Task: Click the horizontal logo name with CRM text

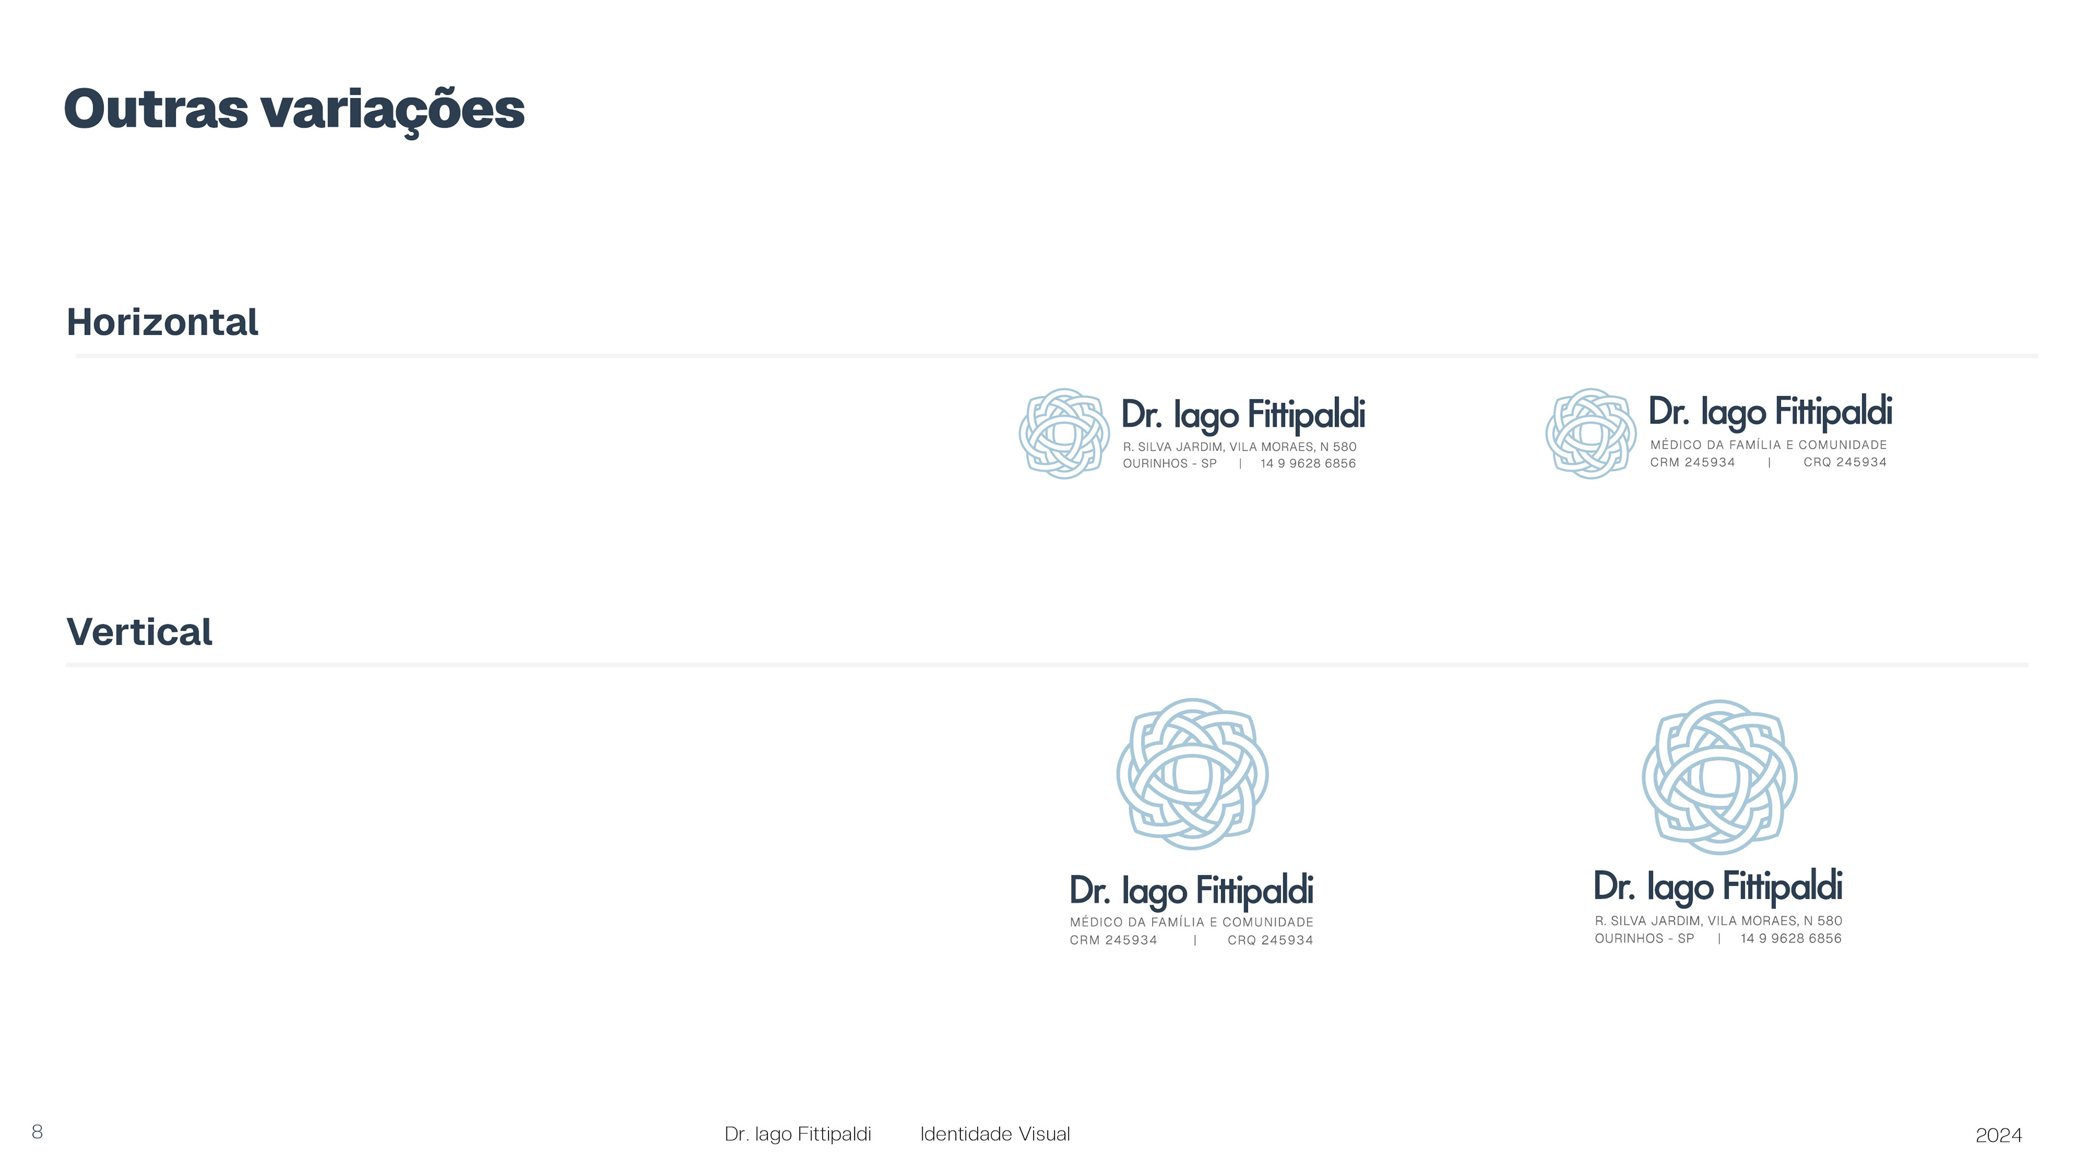Action: coord(1770,413)
